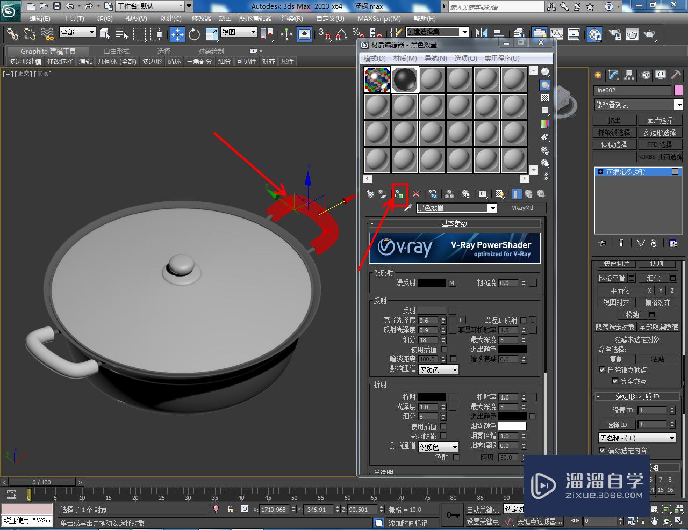Viewport: 688px width, 530px height.
Task: Click Sample Type sphere icon beside slots
Action: [x=545, y=71]
